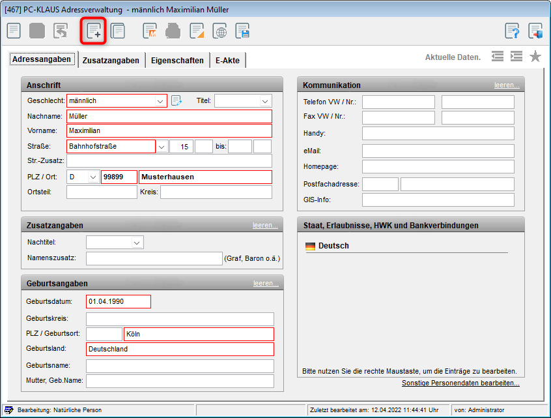This screenshot has width=551, height=418.
Task: Click into the eMail input field
Action: click(x=438, y=151)
